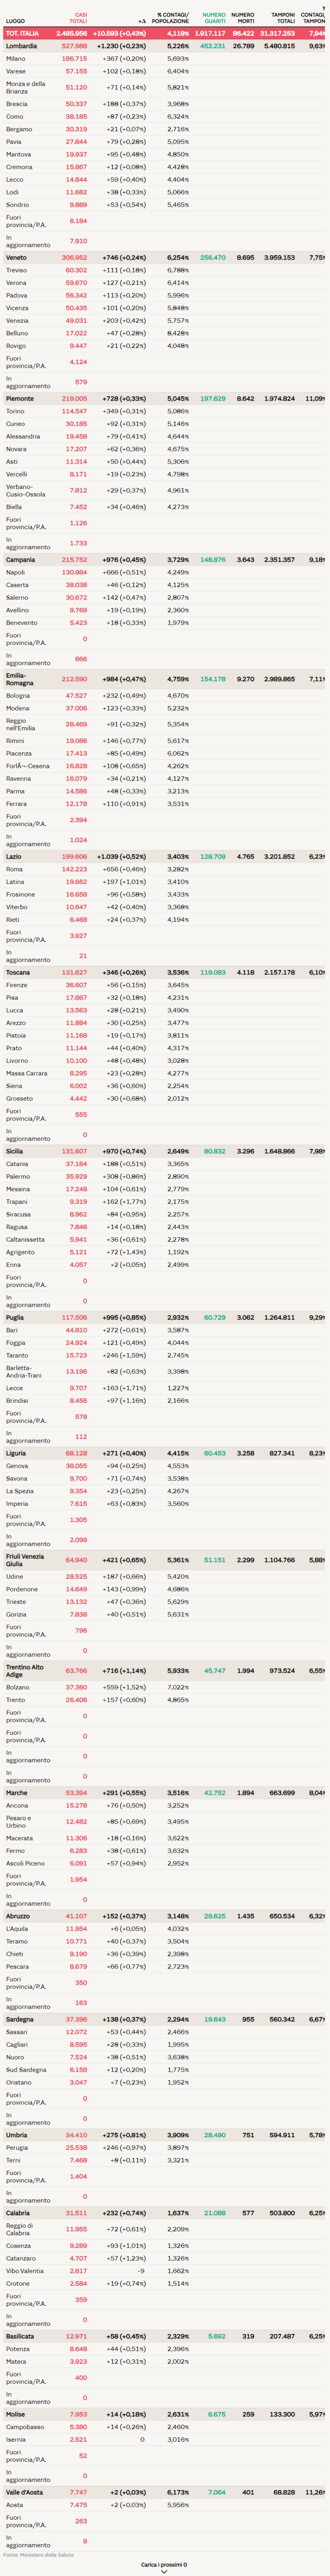Sort table by the LUOGO column header

point(15,21)
